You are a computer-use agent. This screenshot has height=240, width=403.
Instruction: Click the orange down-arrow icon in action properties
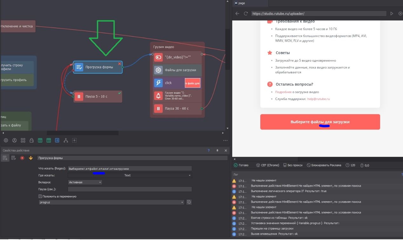click(x=31, y=158)
